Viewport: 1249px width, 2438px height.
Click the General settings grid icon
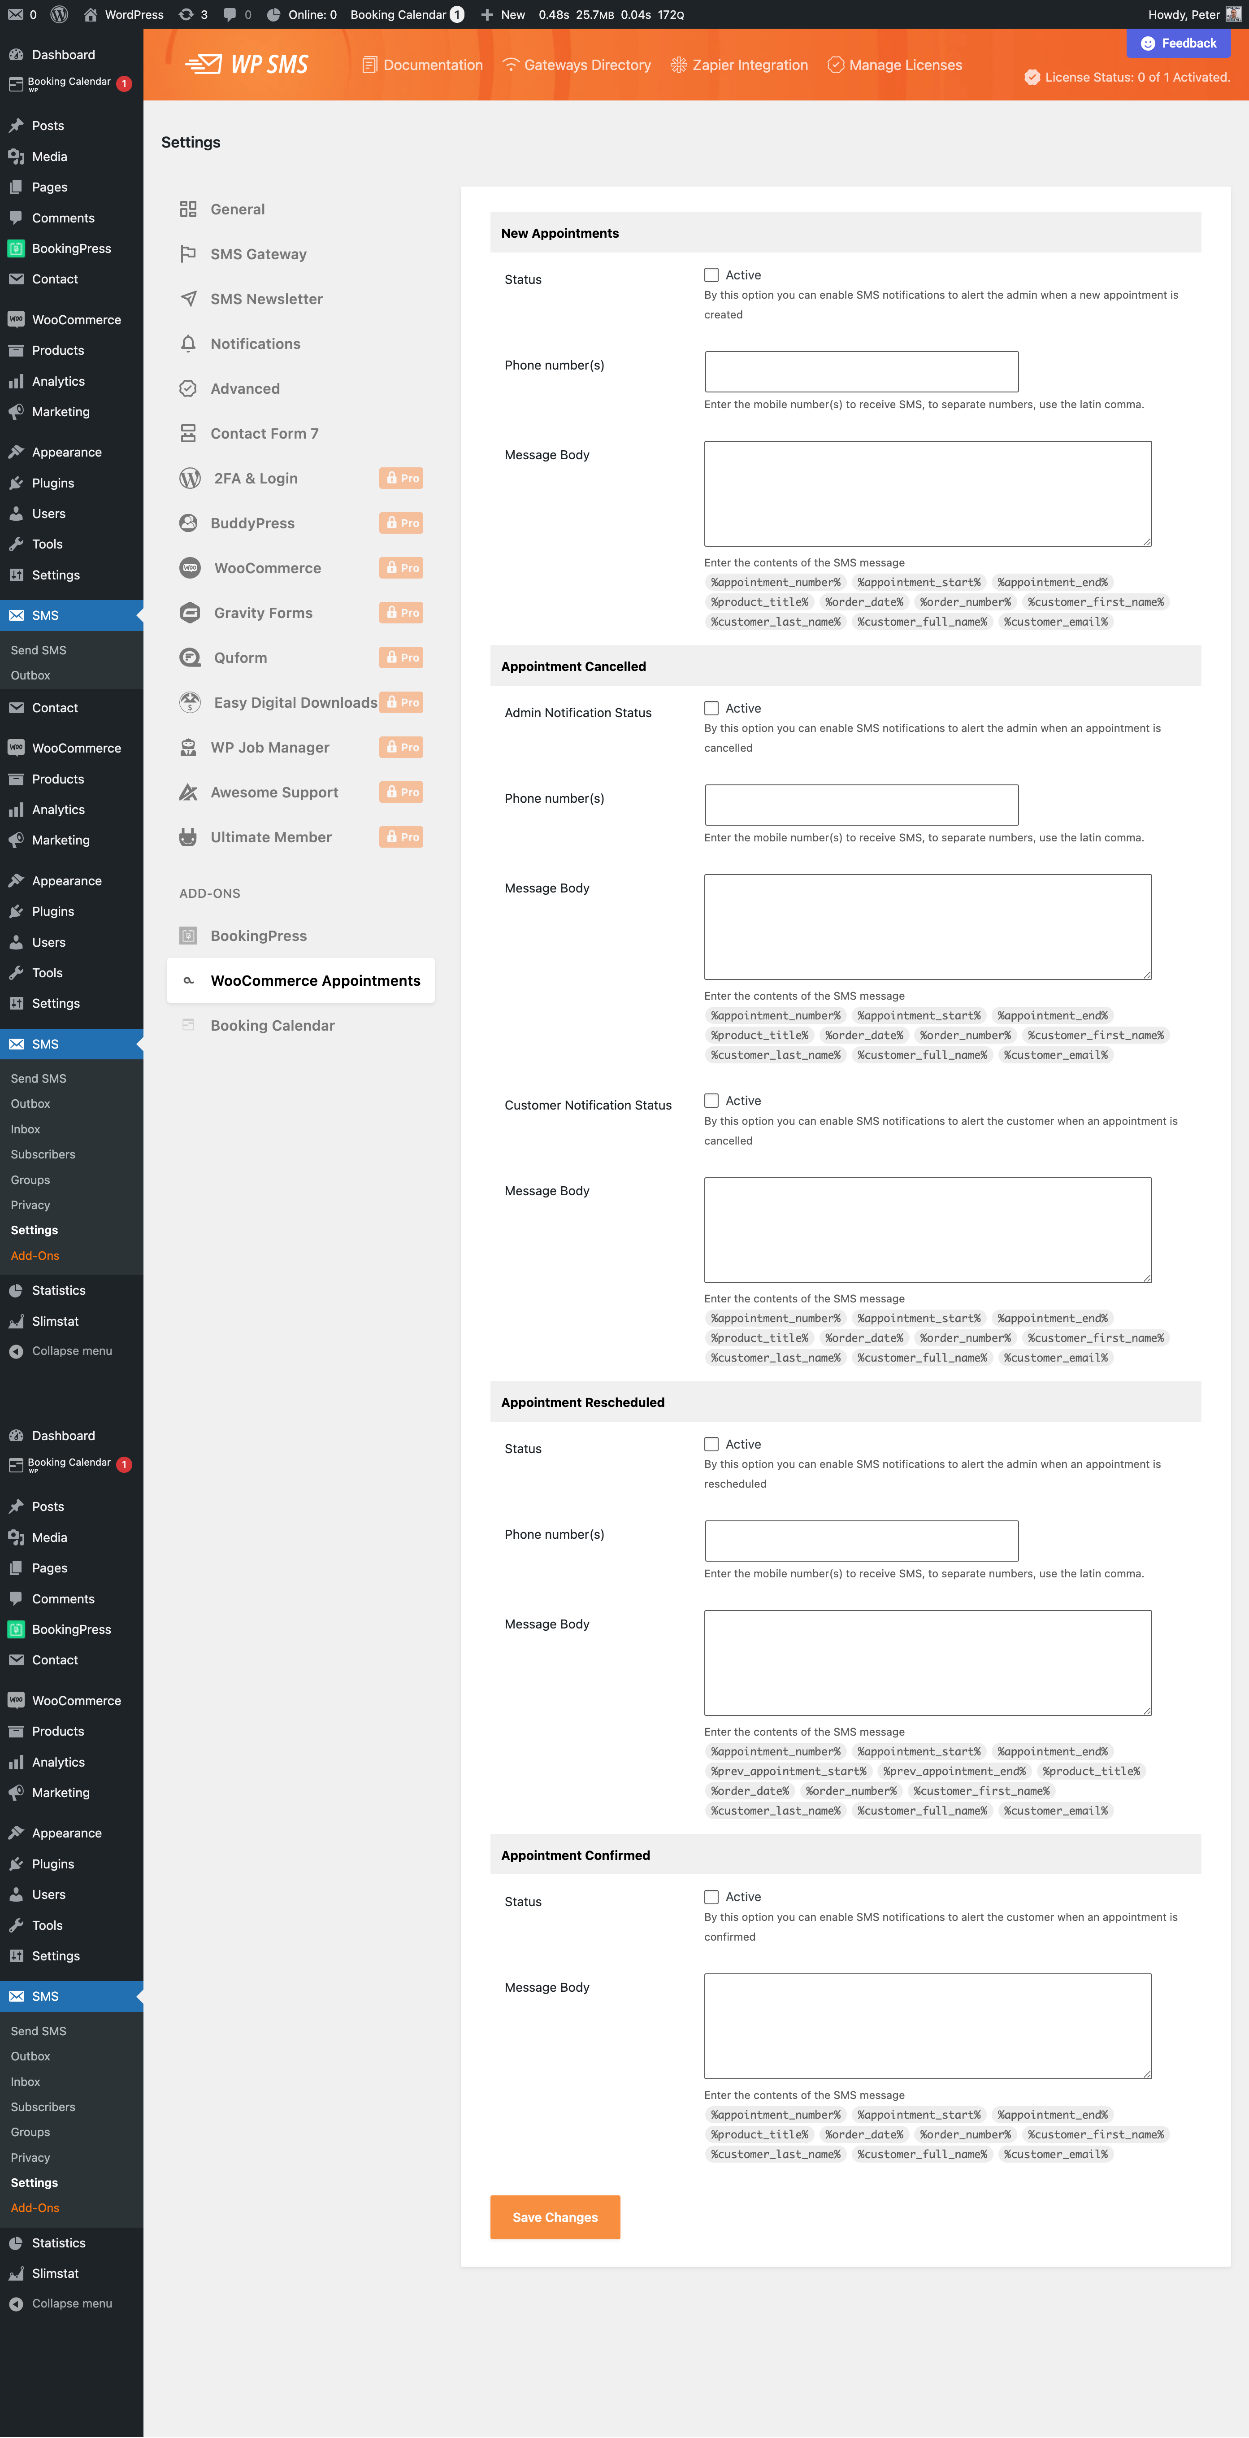tap(188, 209)
